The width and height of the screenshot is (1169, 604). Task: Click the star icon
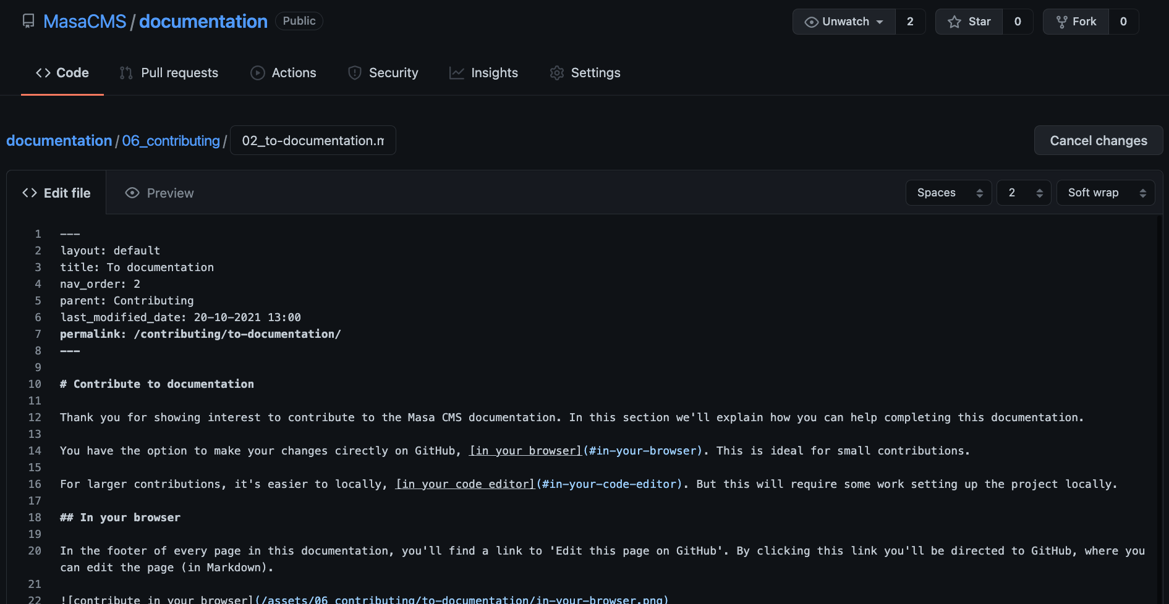pos(954,22)
